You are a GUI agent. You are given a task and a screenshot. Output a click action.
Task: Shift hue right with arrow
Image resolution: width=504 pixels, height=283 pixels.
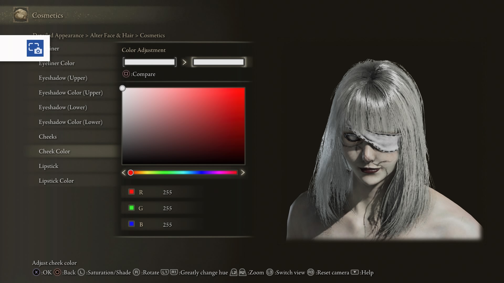pos(243,172)
